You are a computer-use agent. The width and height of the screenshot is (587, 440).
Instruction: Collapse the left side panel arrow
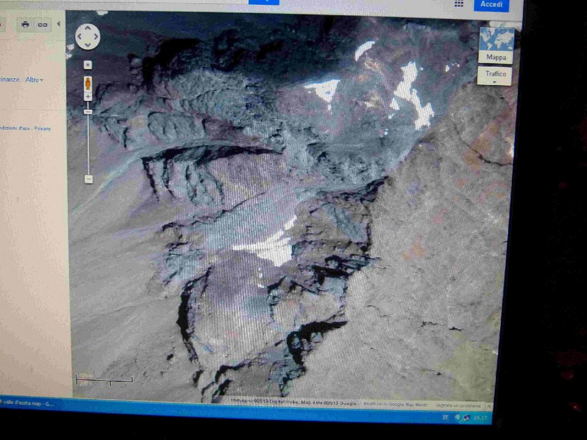(x=59, y=24)
